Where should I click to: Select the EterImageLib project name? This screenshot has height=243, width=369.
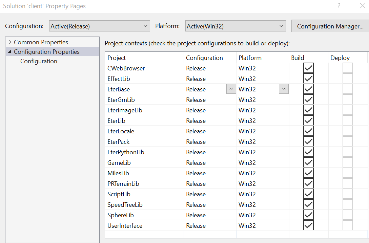point(125,110)
